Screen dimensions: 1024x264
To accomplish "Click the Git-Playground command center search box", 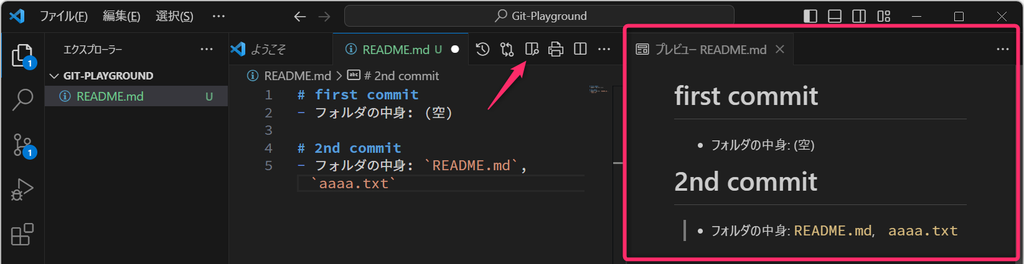I will coord(539,16).
